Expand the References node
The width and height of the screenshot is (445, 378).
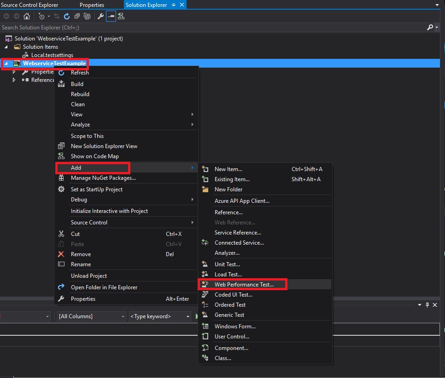pyautogui.click(x=14, y=80)
